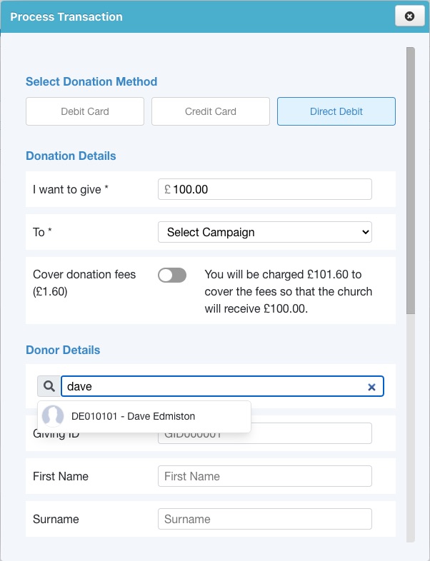Click the donor search box
430x561 pixels.
coord(222,386)
